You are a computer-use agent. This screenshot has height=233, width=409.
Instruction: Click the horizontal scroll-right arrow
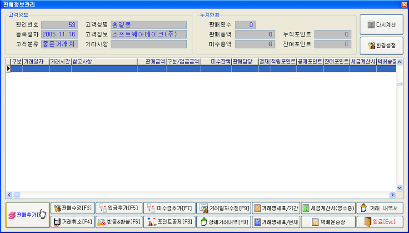click(x=392, y=195)
